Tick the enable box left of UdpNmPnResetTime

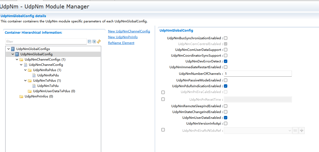(x=163, y=99)
